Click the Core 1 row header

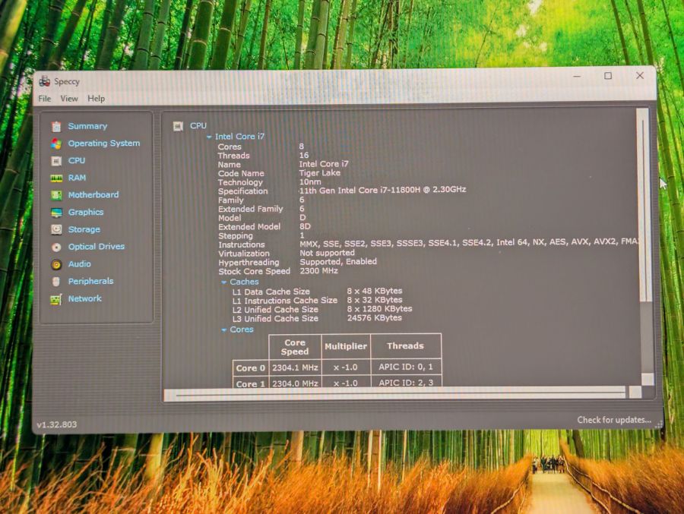tap(250, 383)
